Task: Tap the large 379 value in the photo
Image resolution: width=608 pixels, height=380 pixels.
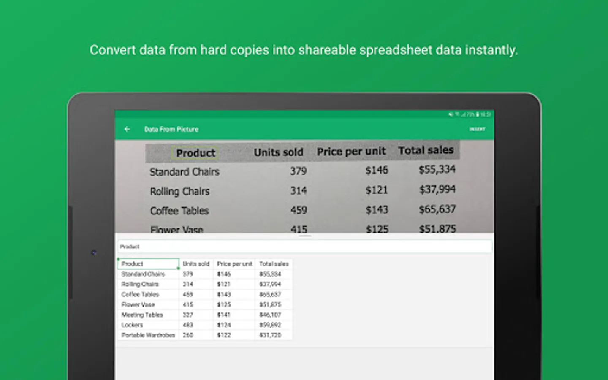Action: click(298, 171)
